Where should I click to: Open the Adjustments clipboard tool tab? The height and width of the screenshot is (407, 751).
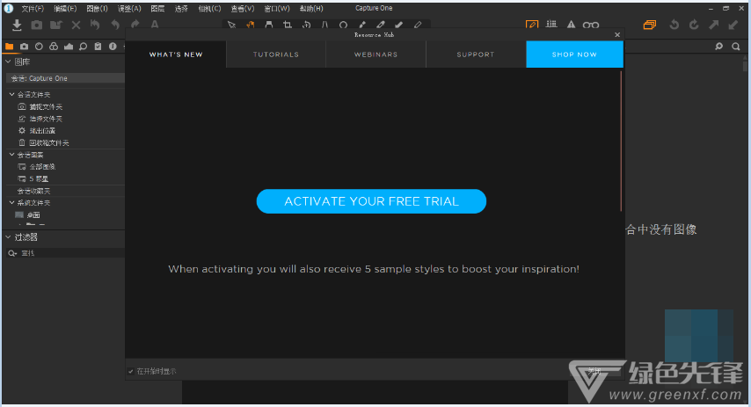[x=98, y=47]
